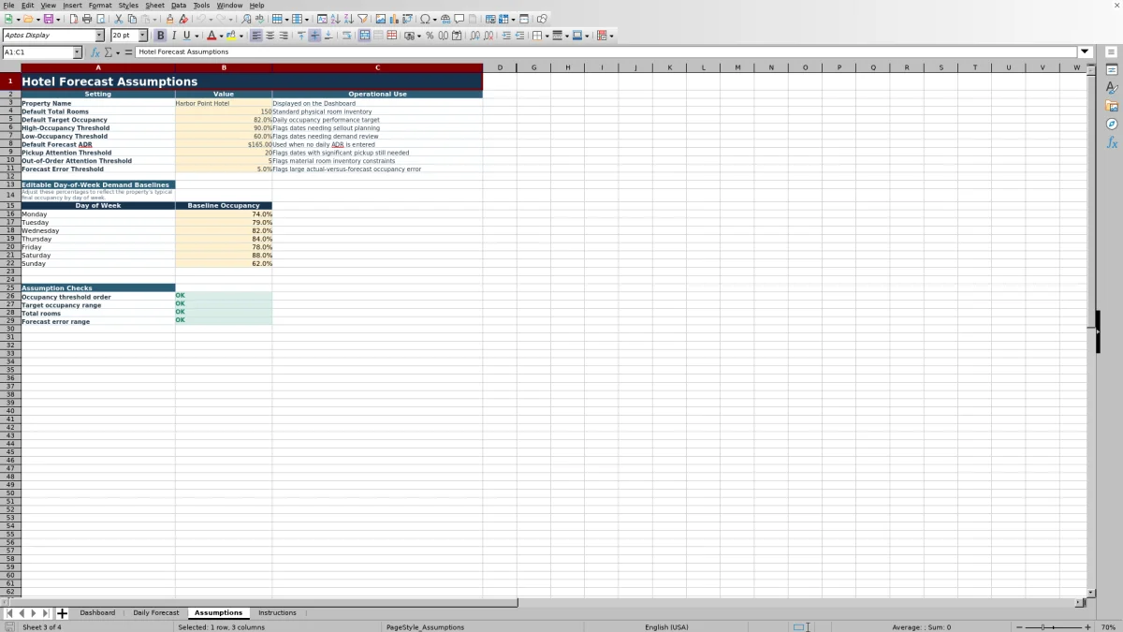Open the highlighting color dropdown arrow
This screenshot has height=632, width=1123.
coord(241,36)
